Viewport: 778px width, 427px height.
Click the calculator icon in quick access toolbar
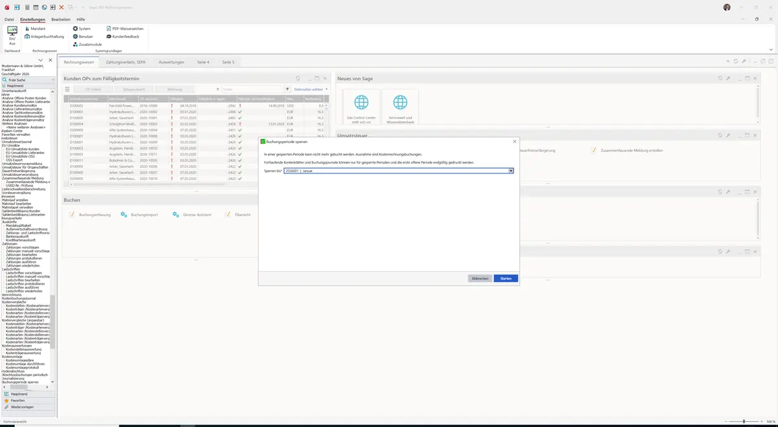point(27,7)
